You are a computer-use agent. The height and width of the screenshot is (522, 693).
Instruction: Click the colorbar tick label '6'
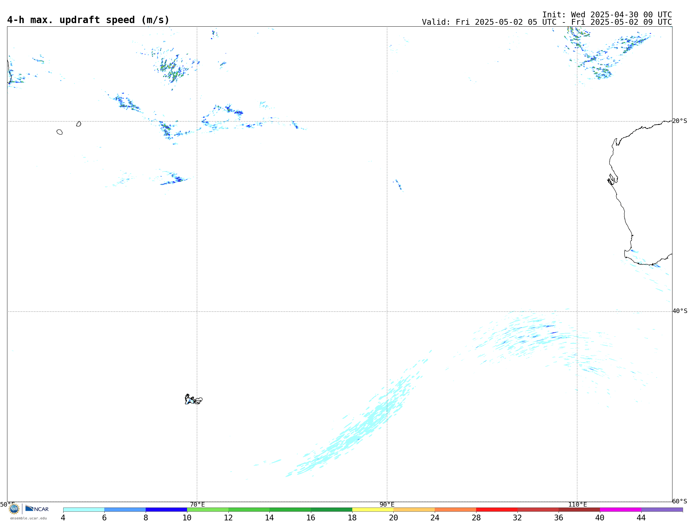pyautogui.click(x=104, y=518)
